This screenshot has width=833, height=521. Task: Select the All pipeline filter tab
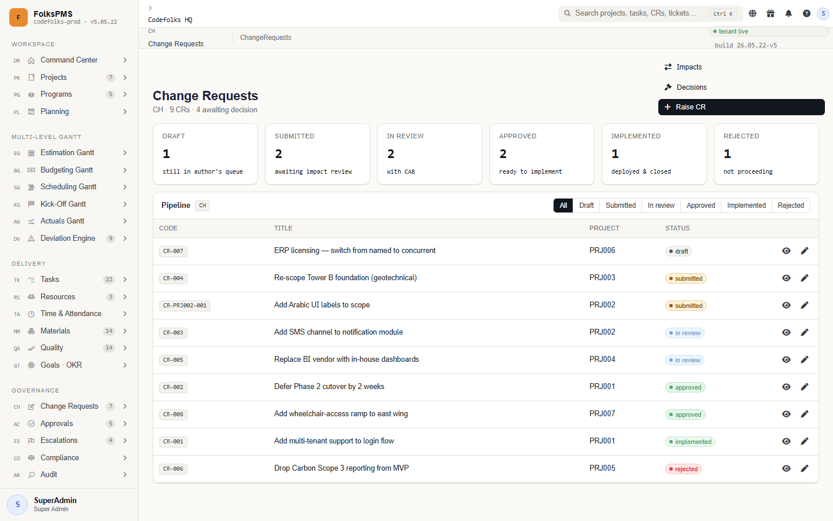pos(563,206)
